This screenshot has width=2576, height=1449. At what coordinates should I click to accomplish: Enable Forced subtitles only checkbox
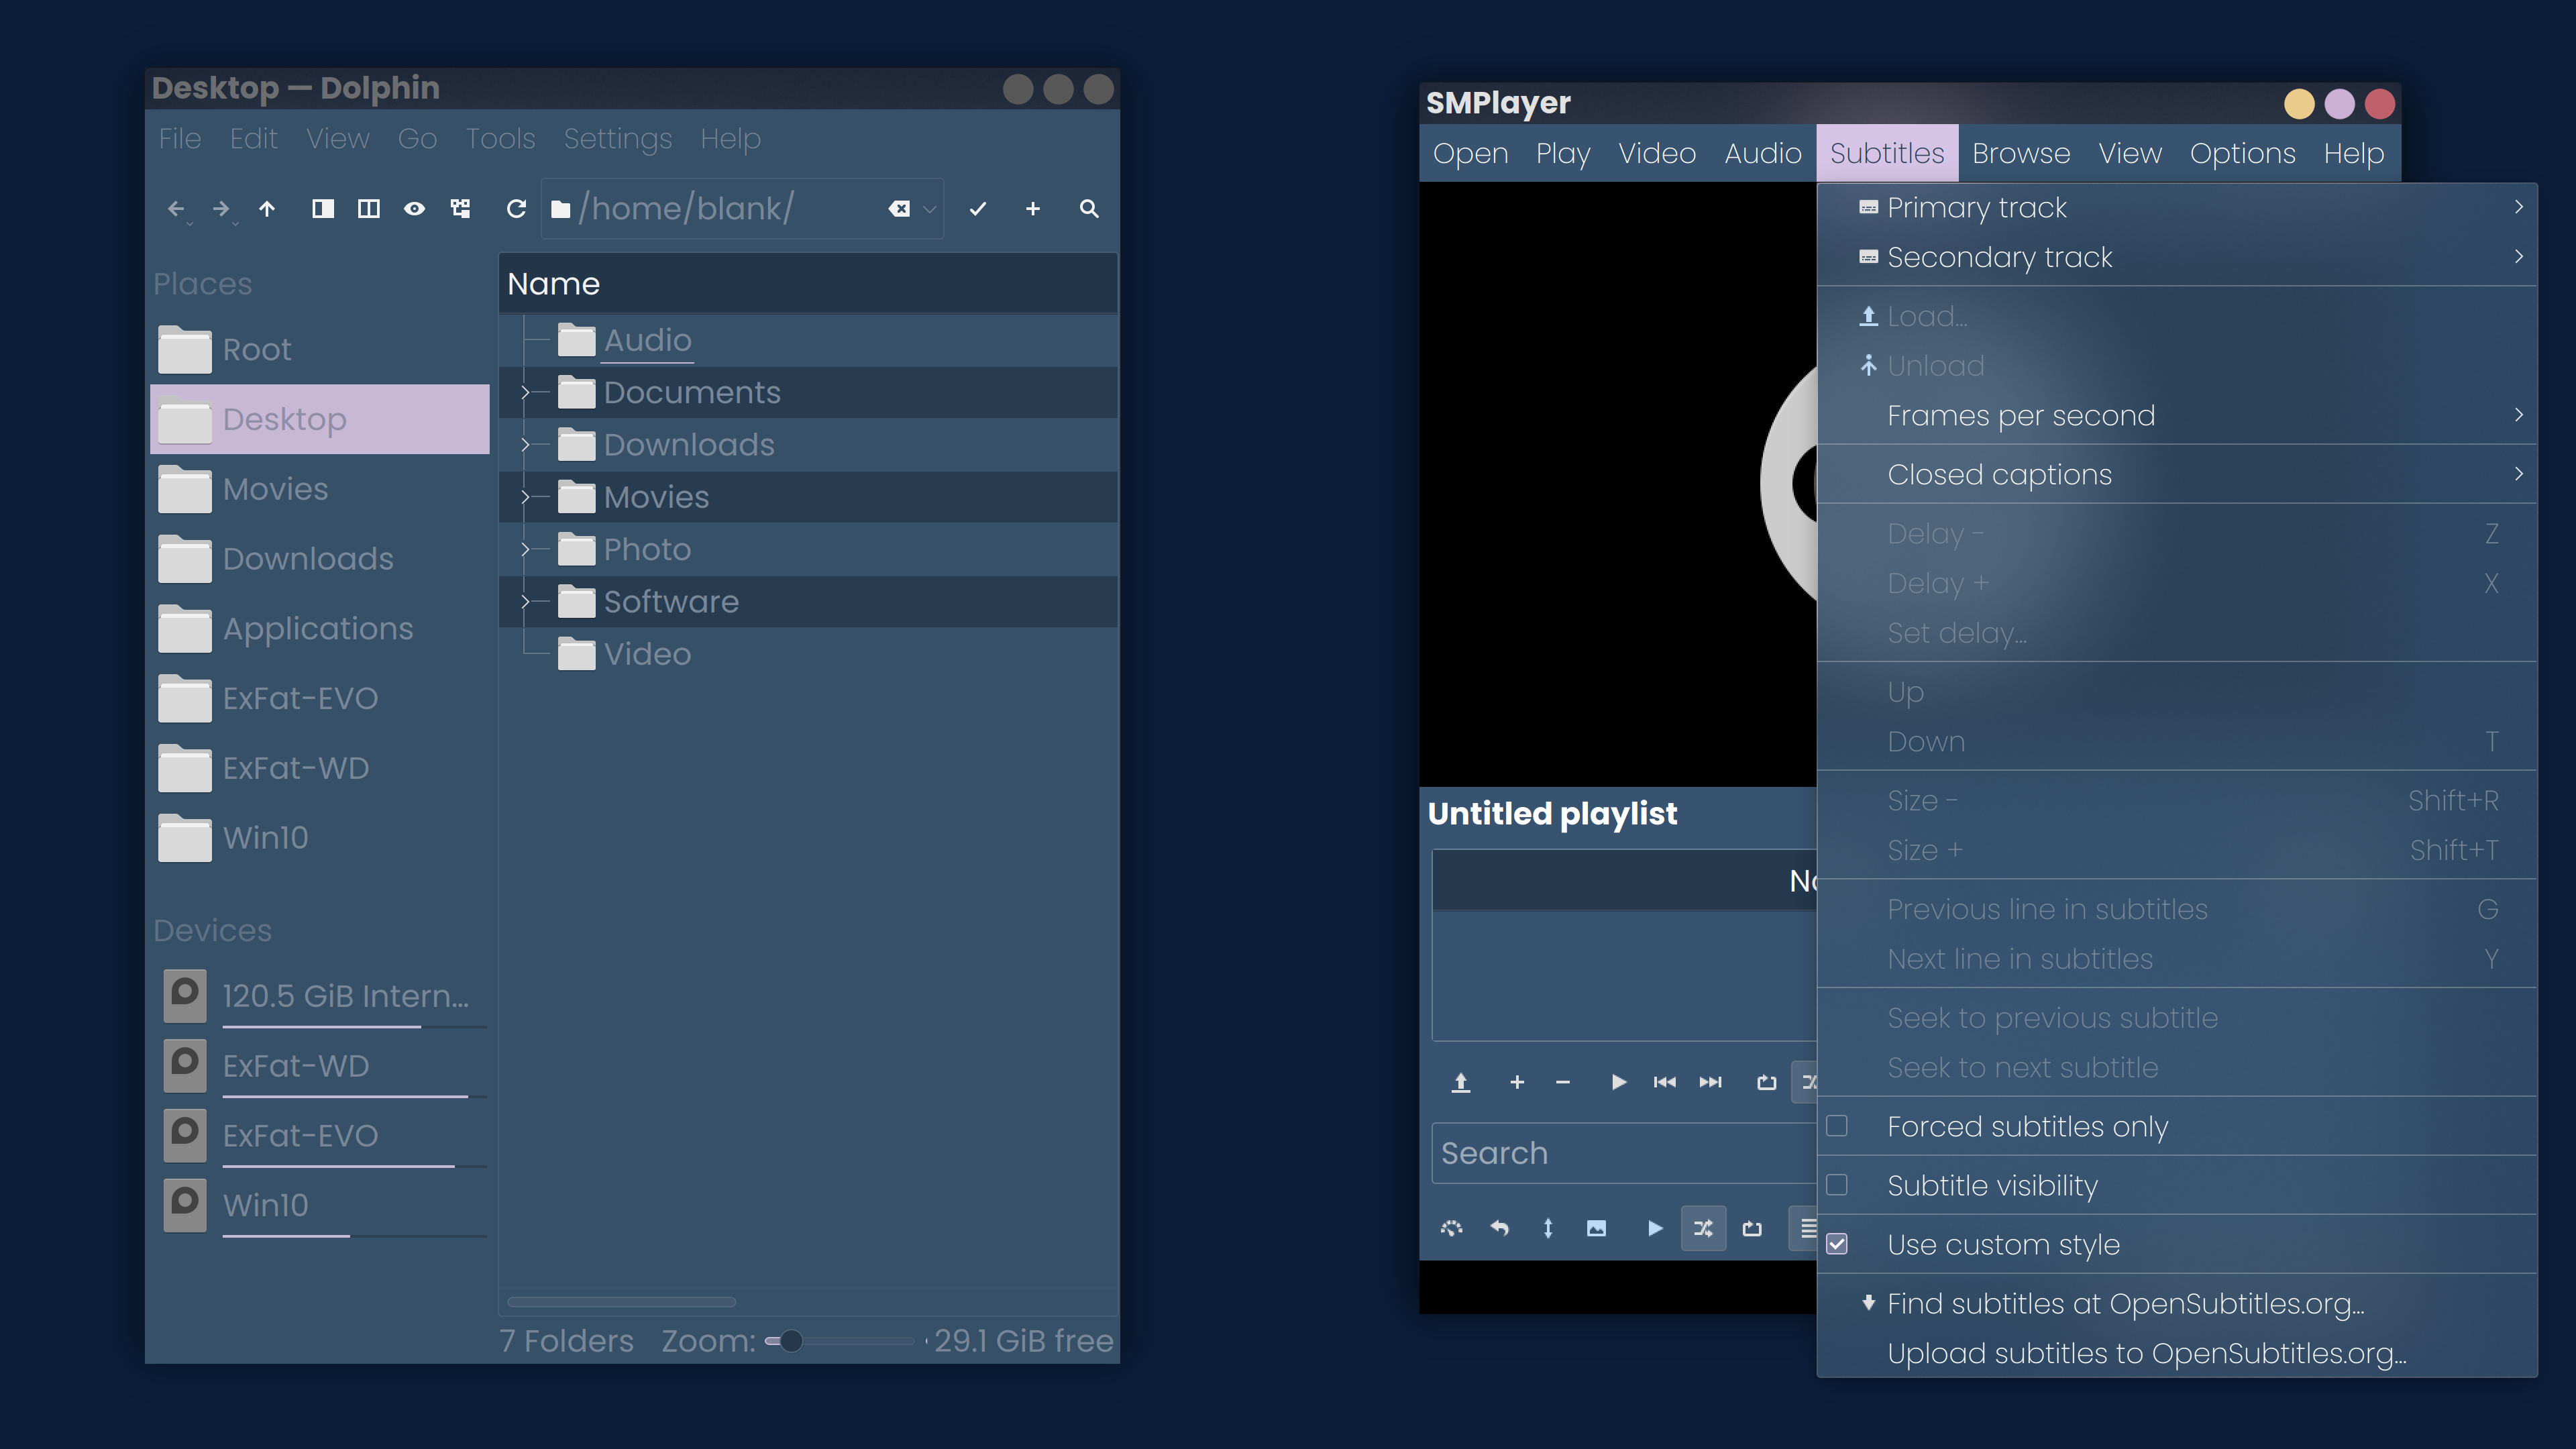(1837, 1126)
